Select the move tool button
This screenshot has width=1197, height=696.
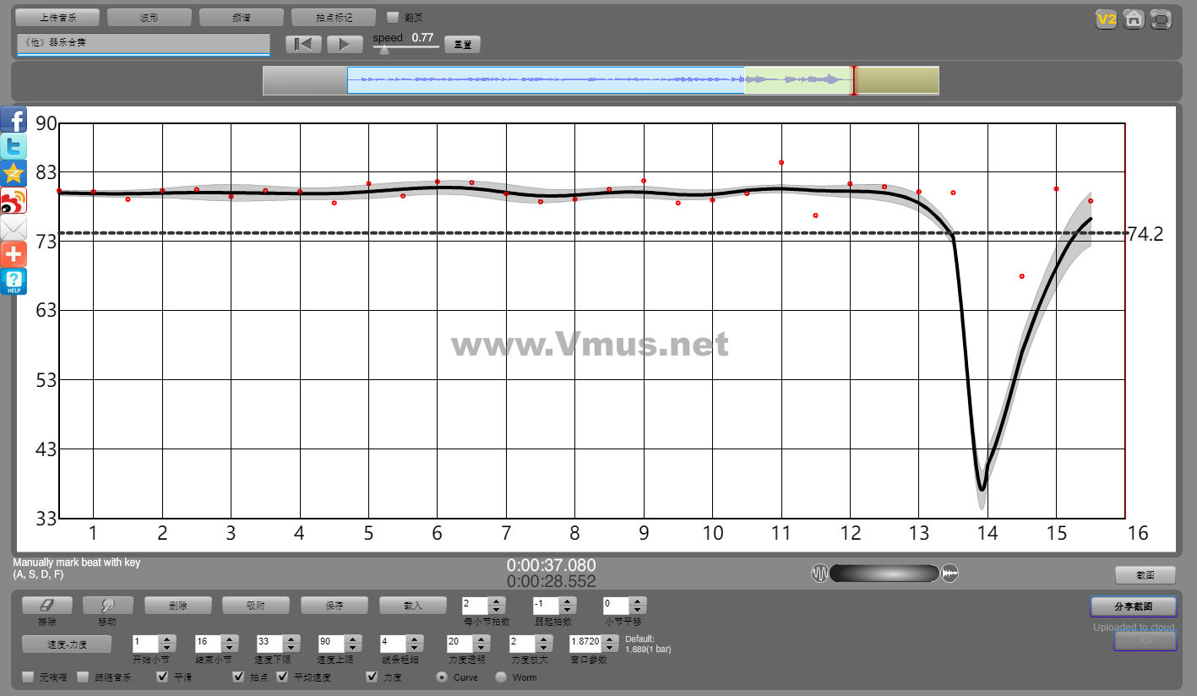pos(107,606)
